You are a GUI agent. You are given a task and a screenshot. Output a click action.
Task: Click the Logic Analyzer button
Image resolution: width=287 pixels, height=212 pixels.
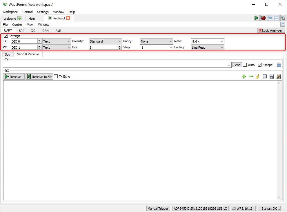[271, 30]
